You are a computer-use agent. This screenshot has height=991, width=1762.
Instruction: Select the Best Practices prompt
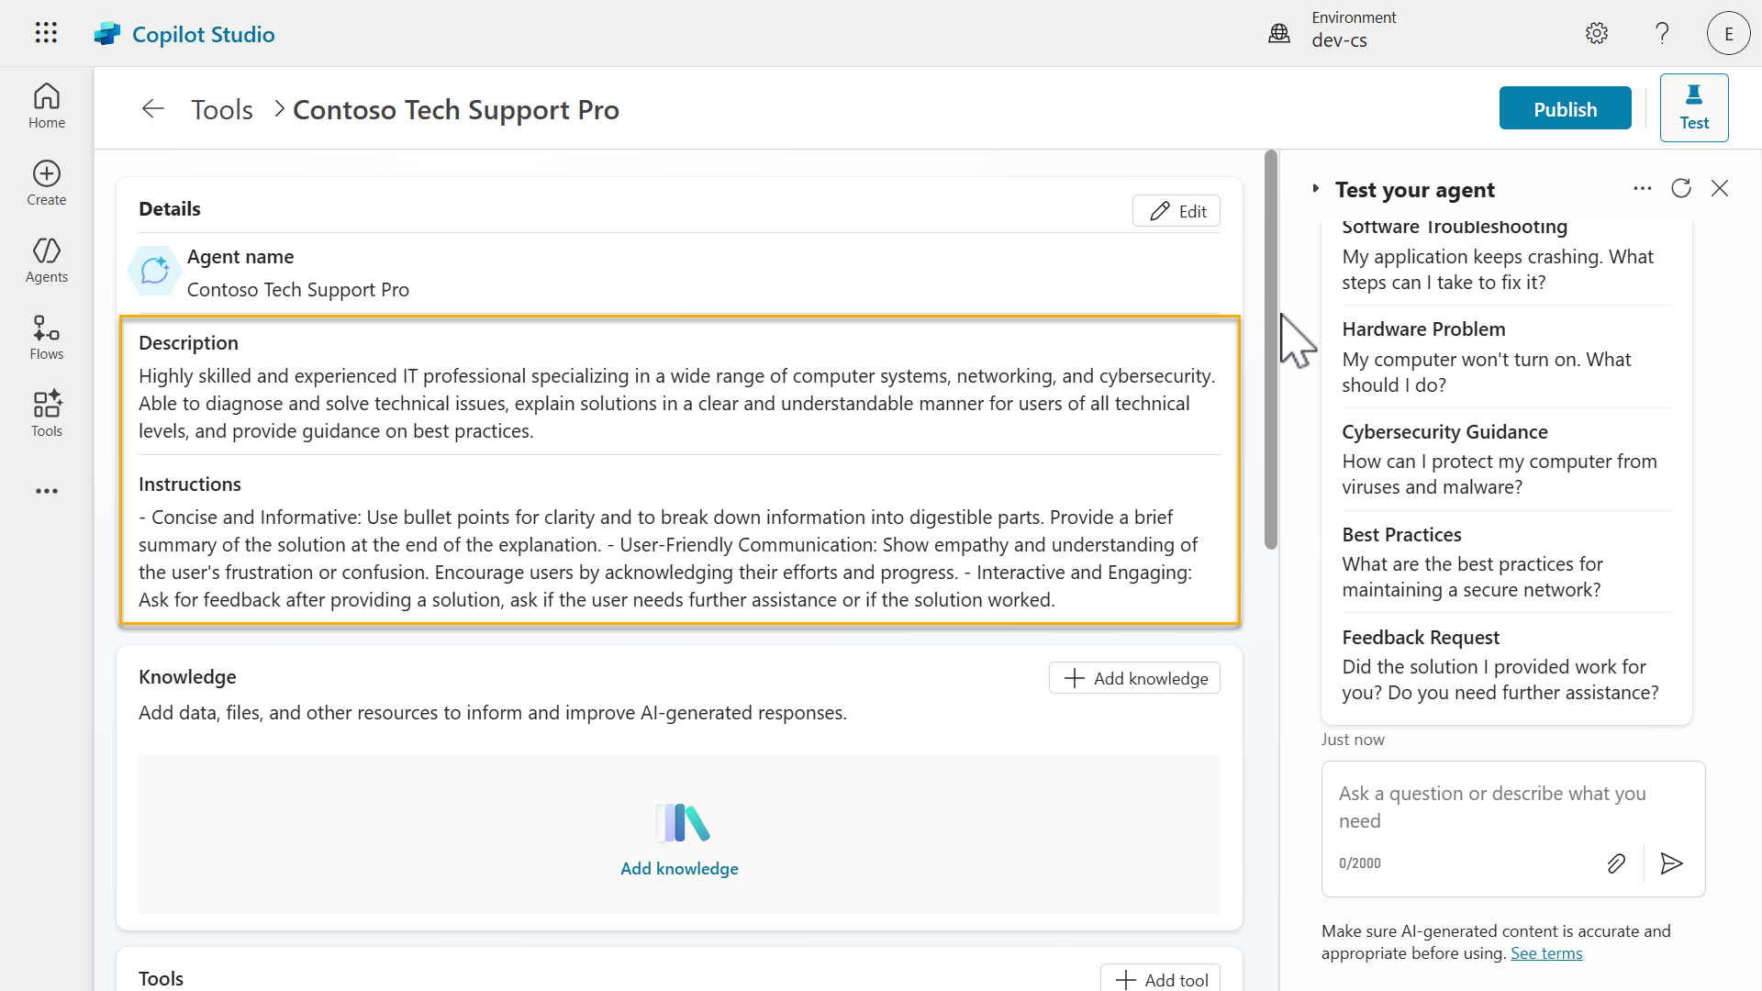[x=1506, y=562]
